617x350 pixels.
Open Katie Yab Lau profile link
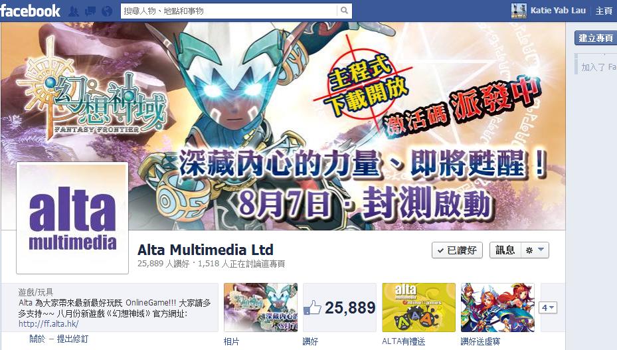tap(558, 11)
